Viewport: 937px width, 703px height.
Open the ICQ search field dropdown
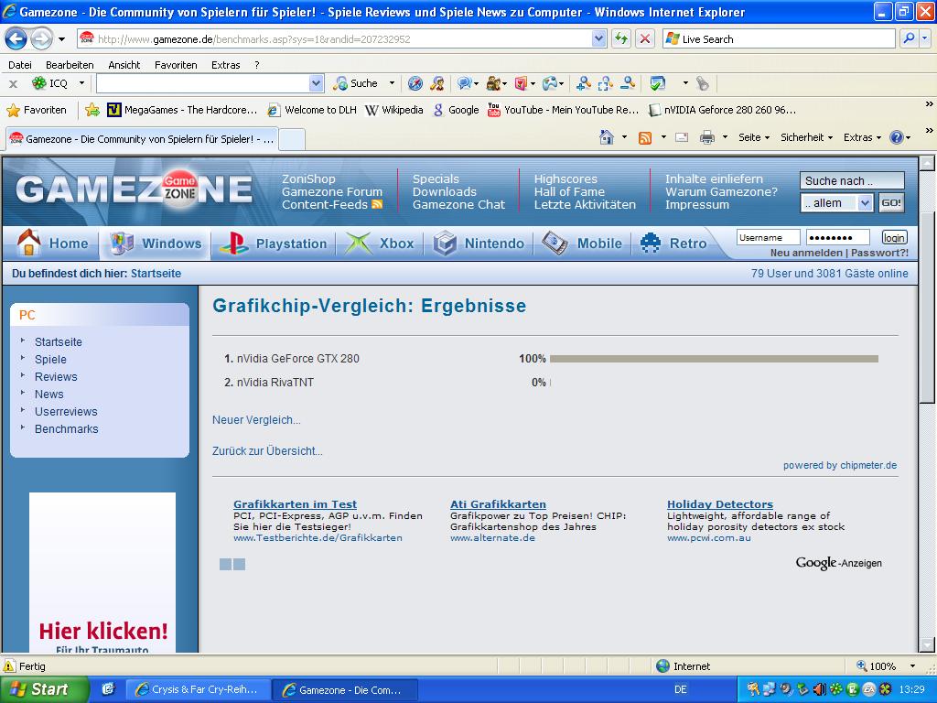tap(317, 83)
